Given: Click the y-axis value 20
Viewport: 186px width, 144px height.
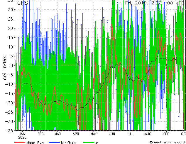Looking at the screenshot, I should point(11,28).
